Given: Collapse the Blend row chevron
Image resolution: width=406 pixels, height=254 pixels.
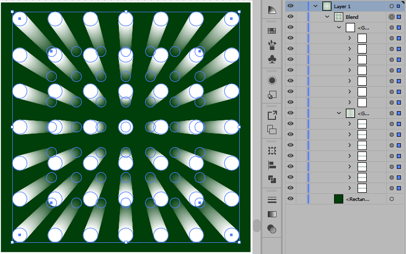Looking at the screenshot, I should click(x=327, y=17).
